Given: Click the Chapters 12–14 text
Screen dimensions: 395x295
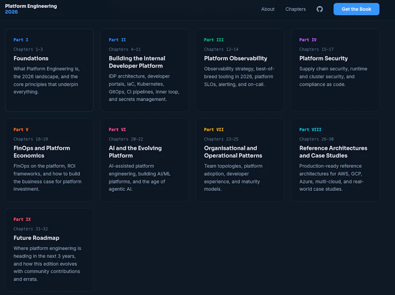Looking at the screenshot, I should pos(221,49).
